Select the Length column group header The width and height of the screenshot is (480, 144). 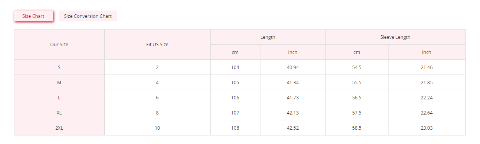coord(268,37)
